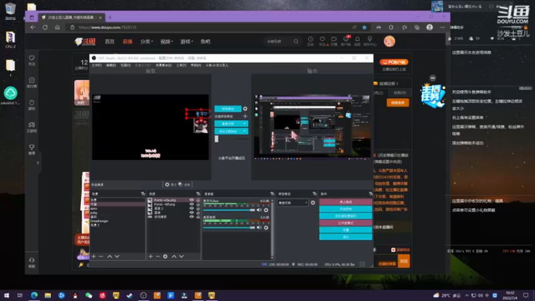Click the Transition button between preview and output
Screen dimensions: 535x301
(228, 109)
